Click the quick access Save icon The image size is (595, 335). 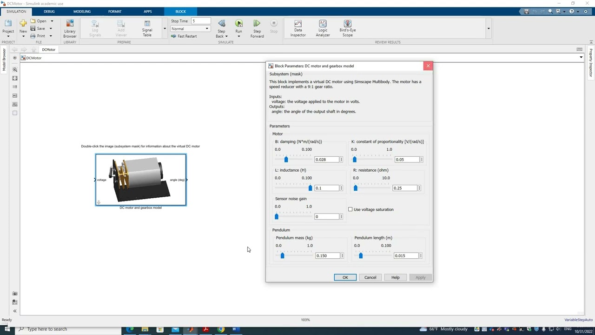pyautogui.click(x=526, y=12)
